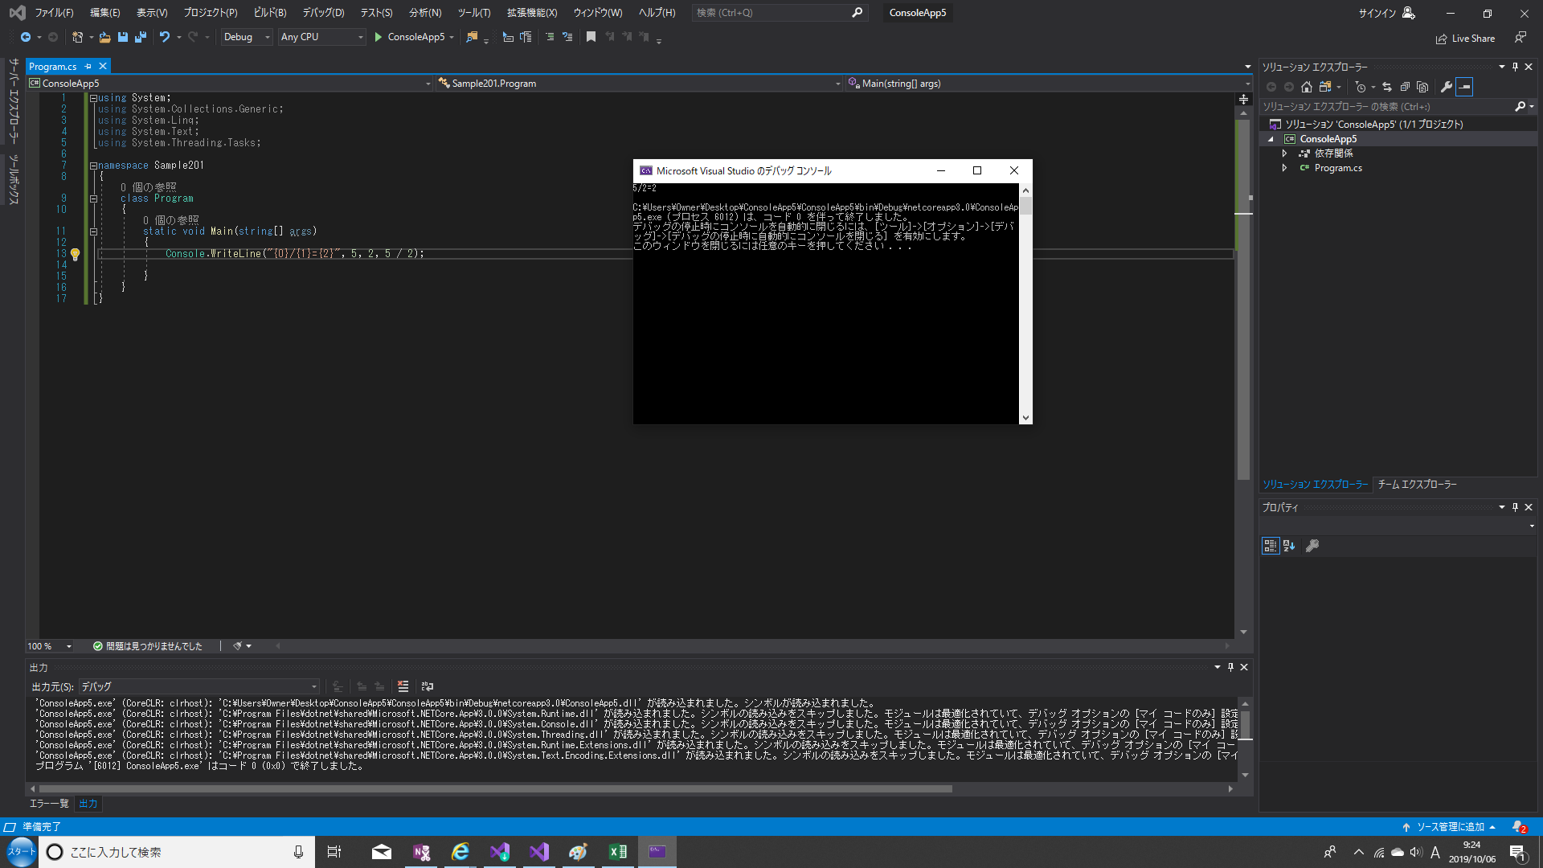Click Show All Files in Solution Explorer

[x=1422, y=87]
